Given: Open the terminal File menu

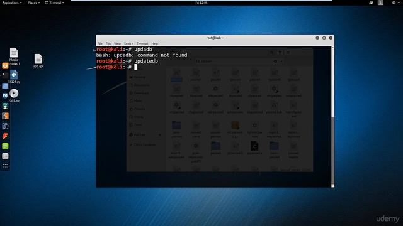Looking at the screenshot, I should click(99, 43).
